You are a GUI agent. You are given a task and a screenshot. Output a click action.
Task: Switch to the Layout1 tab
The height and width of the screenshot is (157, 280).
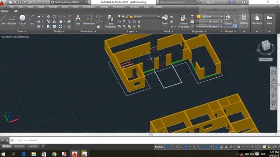19,146
